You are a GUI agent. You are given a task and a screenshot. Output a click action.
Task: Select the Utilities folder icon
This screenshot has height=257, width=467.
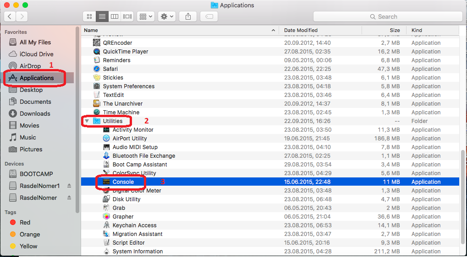coord(97,121)
